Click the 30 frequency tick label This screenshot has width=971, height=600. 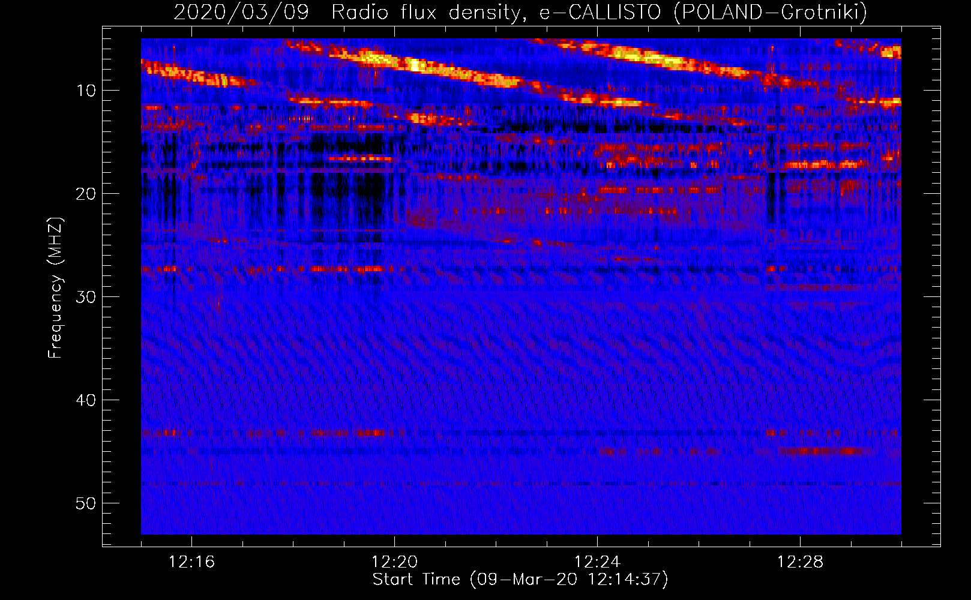(86, 297)
